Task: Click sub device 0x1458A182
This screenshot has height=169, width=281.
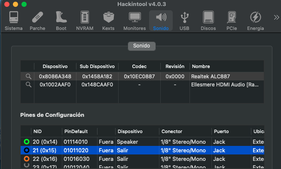Action: point(97,77)
